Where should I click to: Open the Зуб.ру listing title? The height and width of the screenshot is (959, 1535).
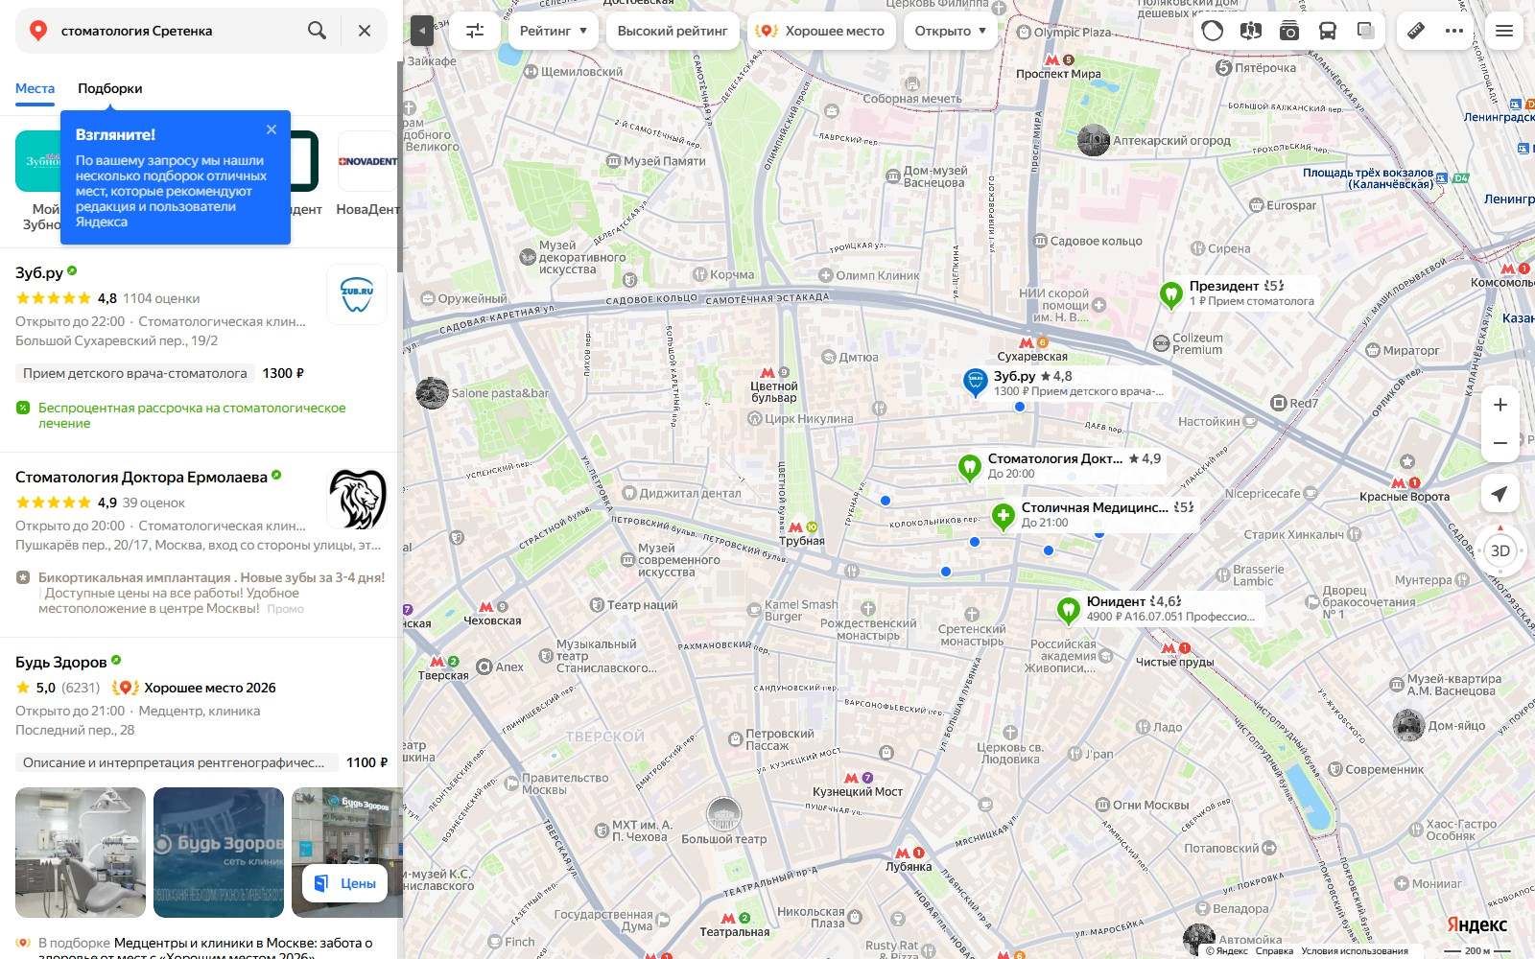39,272
